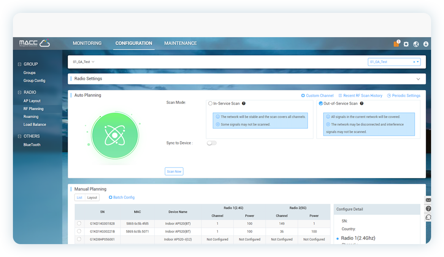The height and width of the screenshot is (257, 444).
Task: Click MAC cell 5869.6c5b.4fd5
Action: tap(137, 223)
